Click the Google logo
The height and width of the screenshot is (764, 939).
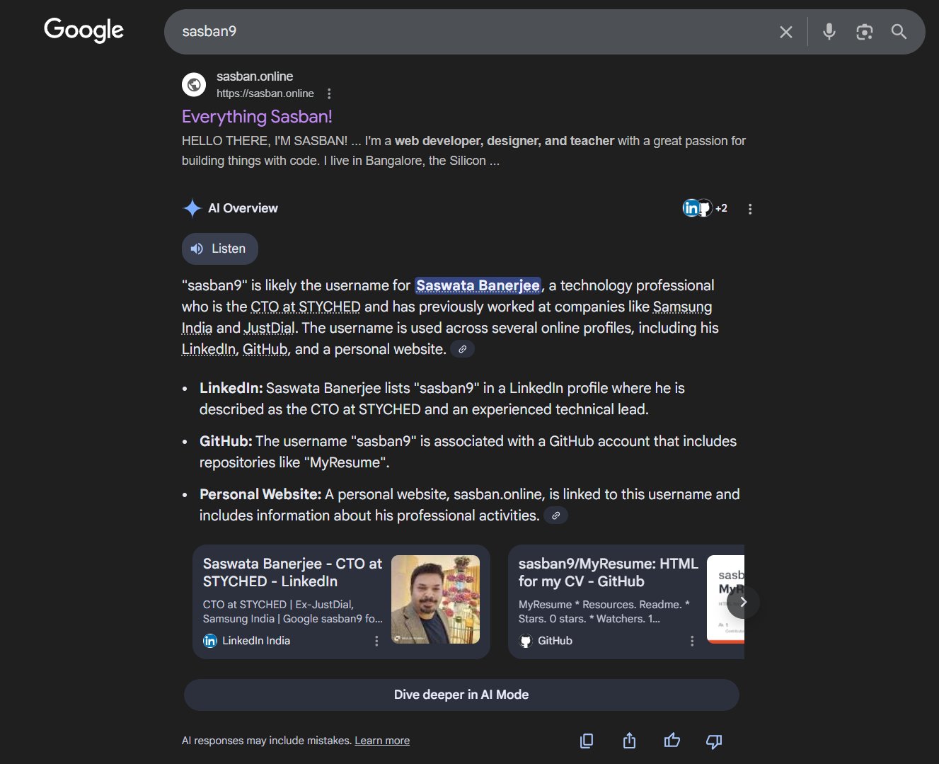click(x=83, y=30)
